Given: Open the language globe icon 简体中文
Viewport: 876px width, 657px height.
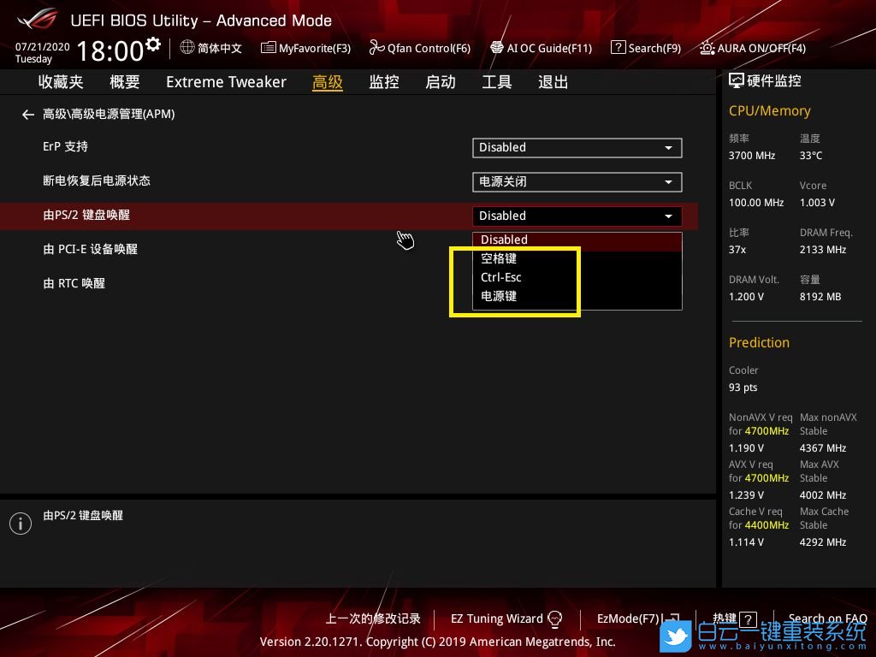Looking at the screenshot, I should pos(187,48).
